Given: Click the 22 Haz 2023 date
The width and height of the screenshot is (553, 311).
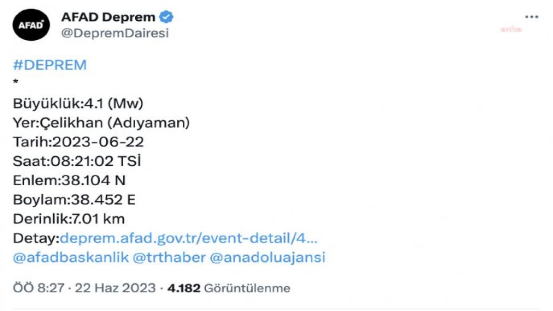Looking at the screenshot, I should (x=115, y=288).
